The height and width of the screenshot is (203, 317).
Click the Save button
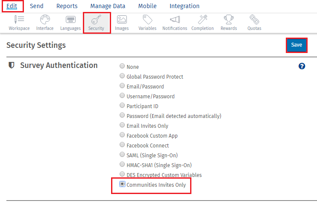click(x=296, y=45)
